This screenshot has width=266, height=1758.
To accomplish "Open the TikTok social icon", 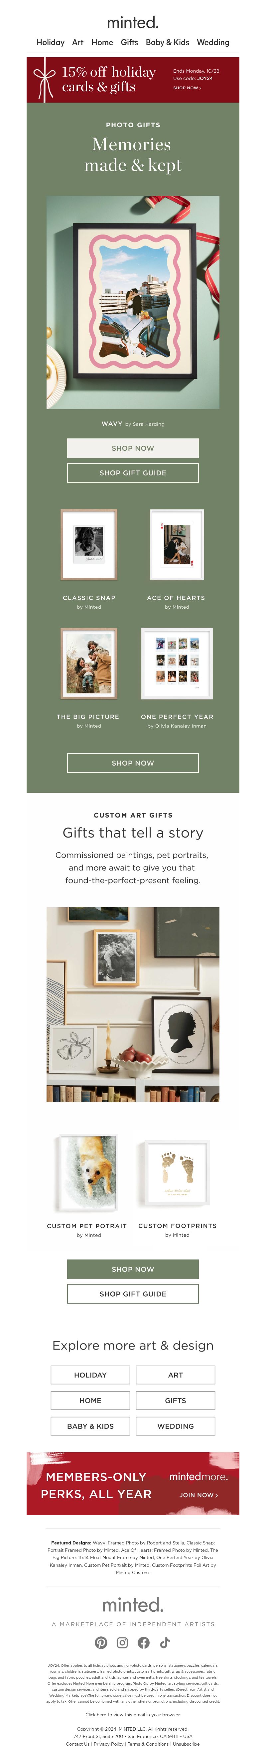I will (165, 1643).
